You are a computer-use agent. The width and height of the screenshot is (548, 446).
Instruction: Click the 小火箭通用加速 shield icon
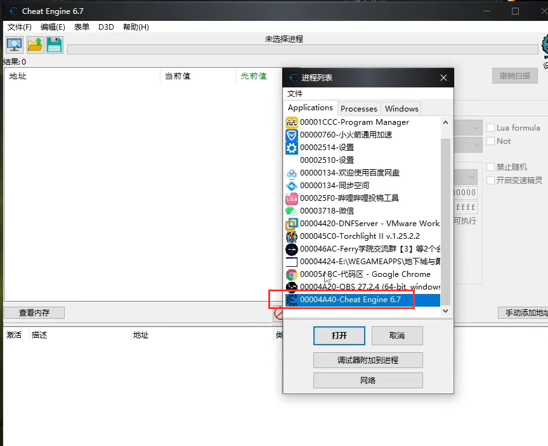[292, 135]
